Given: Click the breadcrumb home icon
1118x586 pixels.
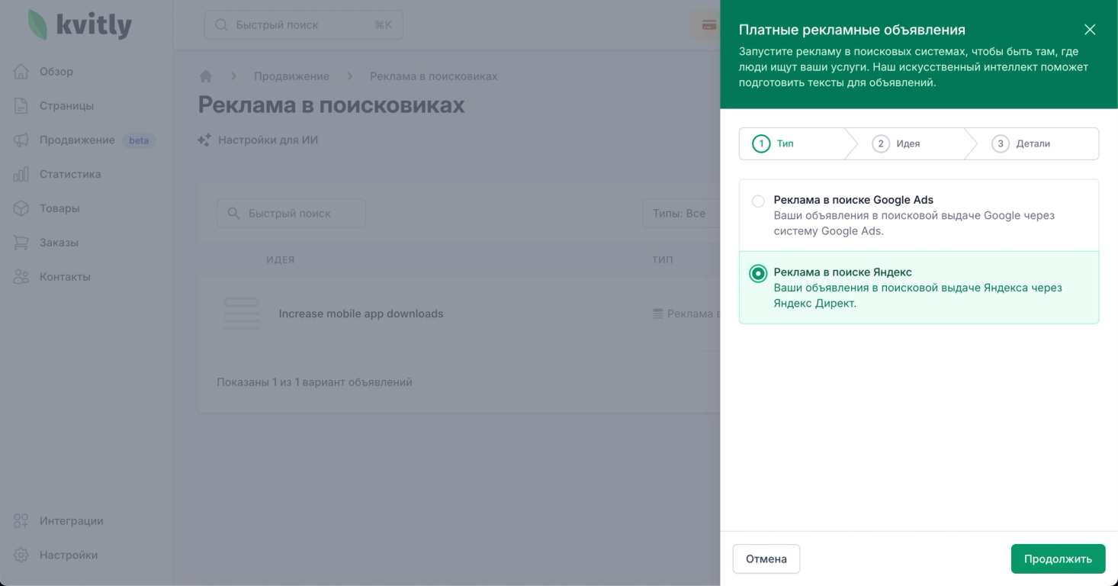Looking at the screenshot, I should pos(205,76).
